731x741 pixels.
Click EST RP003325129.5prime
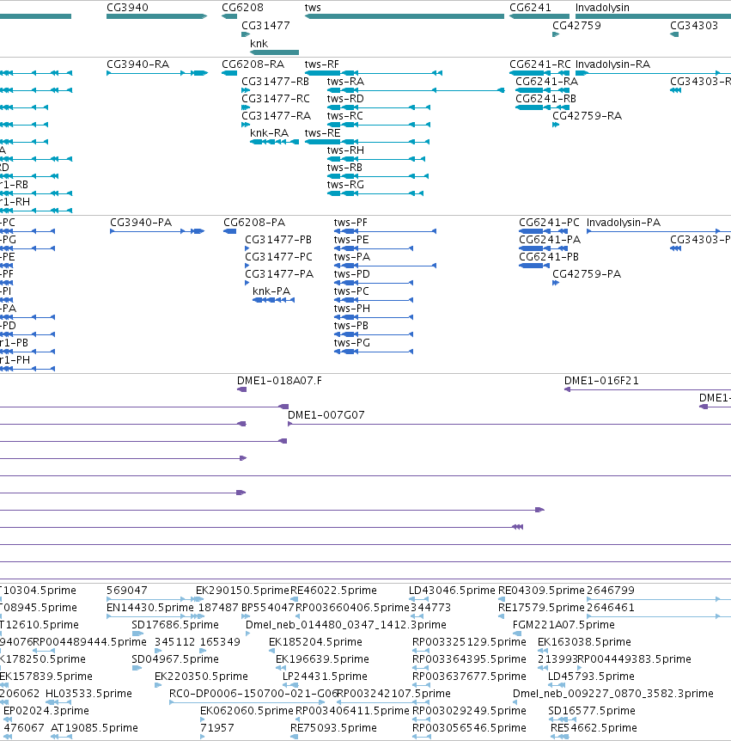pos(469,642)
